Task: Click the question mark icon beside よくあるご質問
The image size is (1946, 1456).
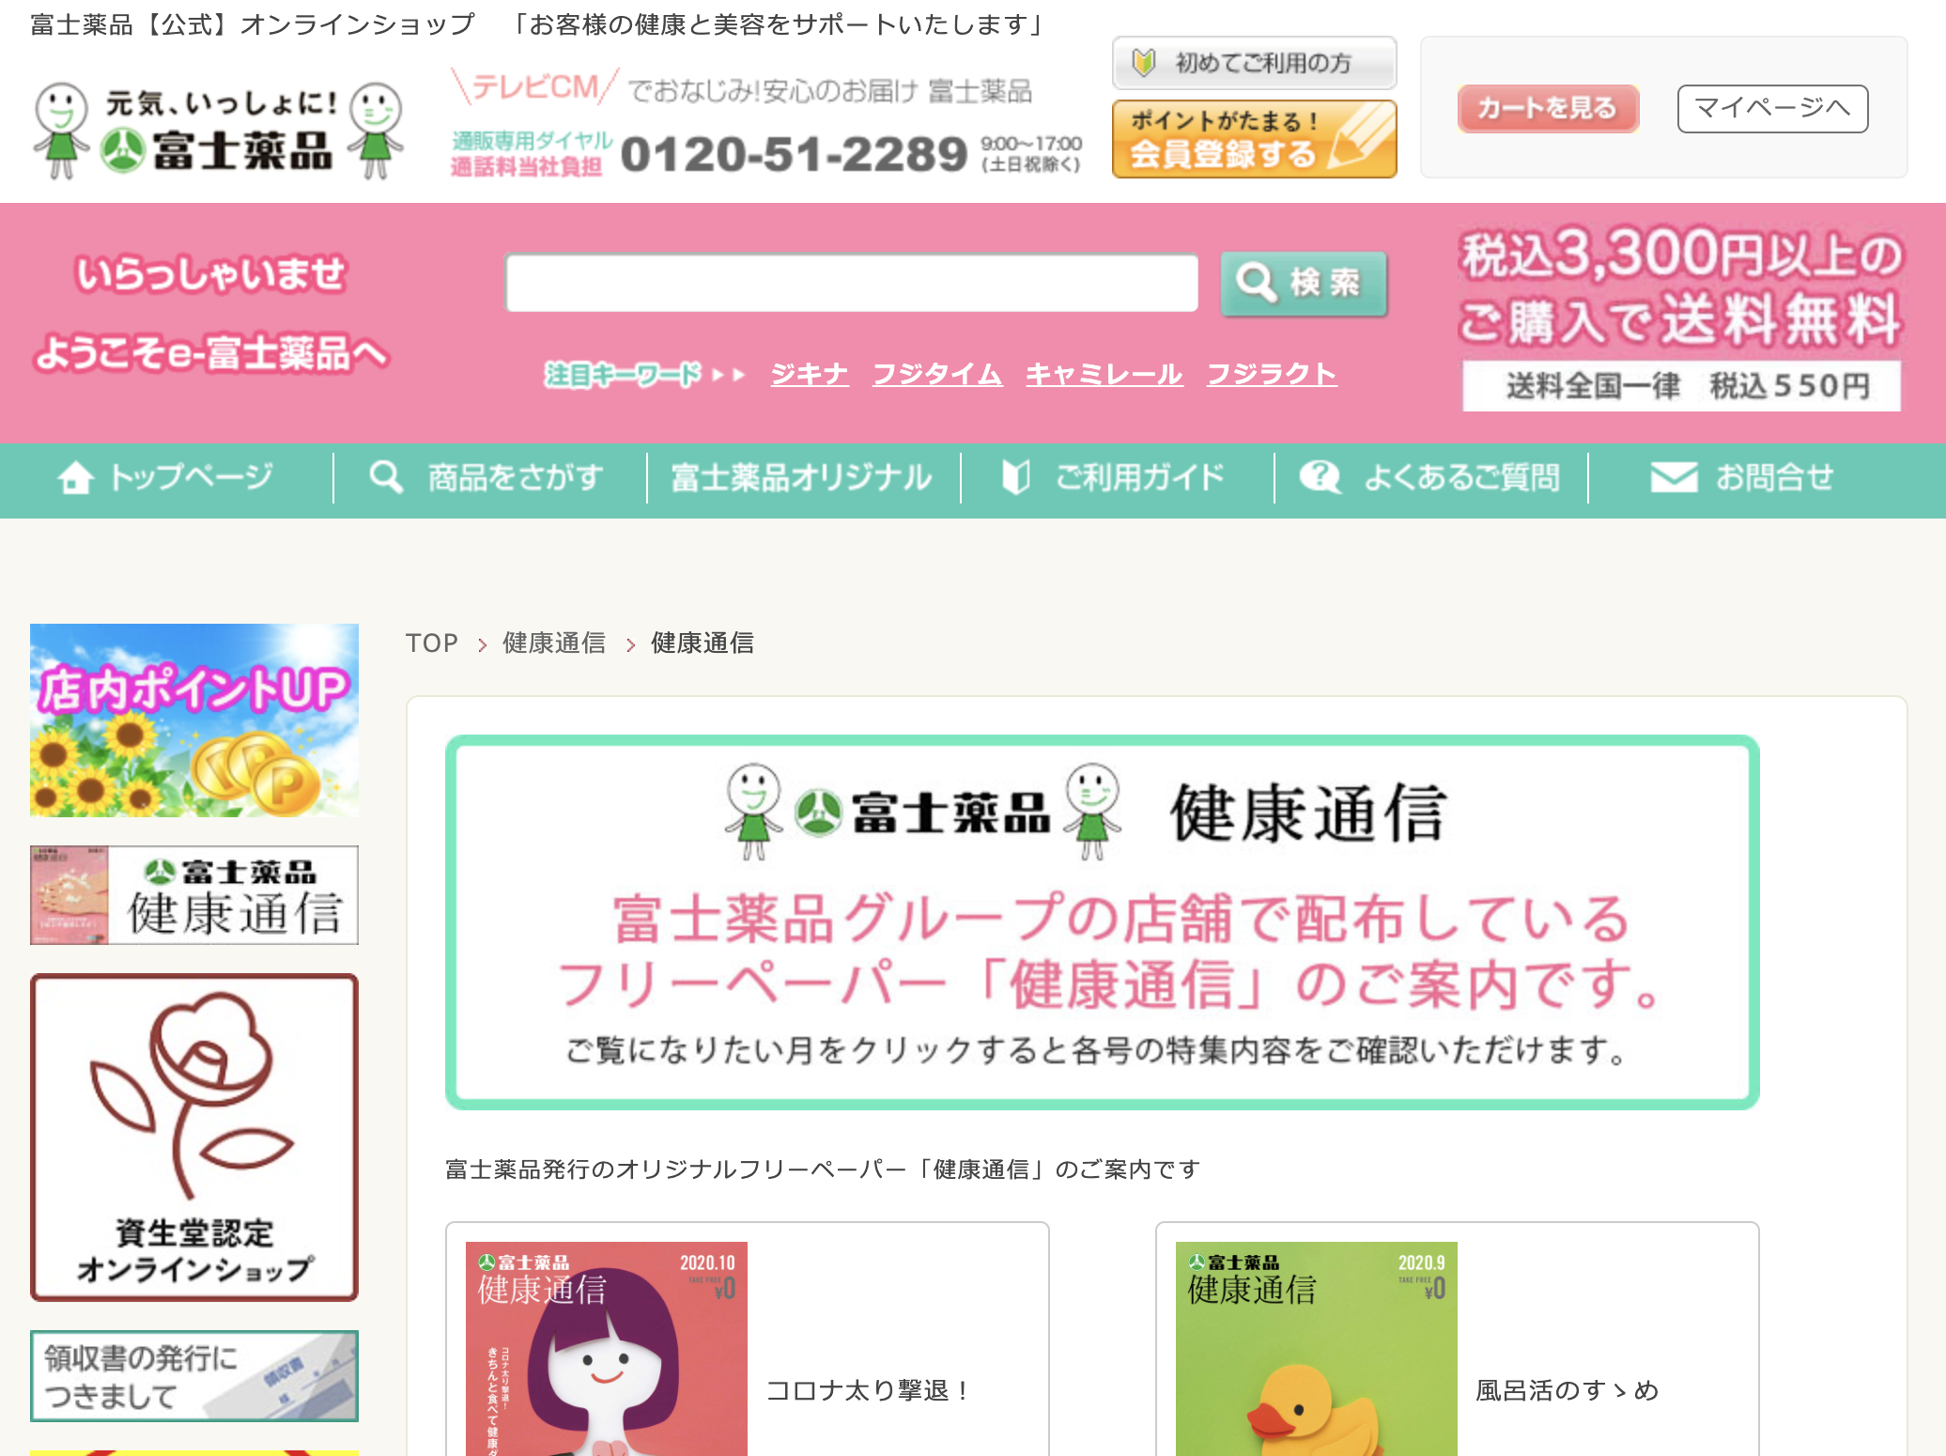Action: click(1320, 477)
